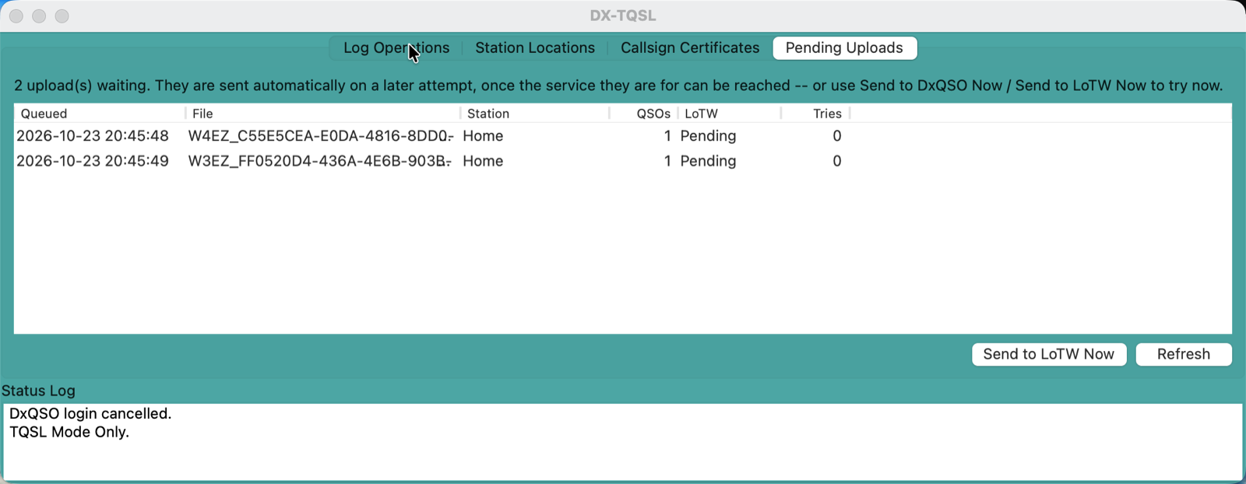The height and width of the screenshot is (484, 1246).
Task: Sort by the Queued column header
Action: [100, 114]
